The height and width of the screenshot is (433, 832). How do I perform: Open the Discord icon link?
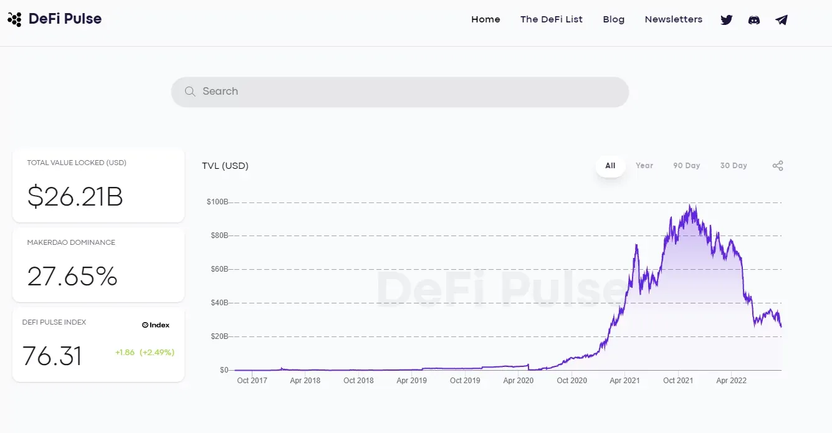(x=754, y=19)
